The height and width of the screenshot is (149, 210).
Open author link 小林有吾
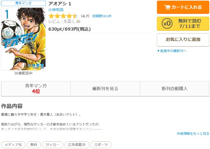56,10
